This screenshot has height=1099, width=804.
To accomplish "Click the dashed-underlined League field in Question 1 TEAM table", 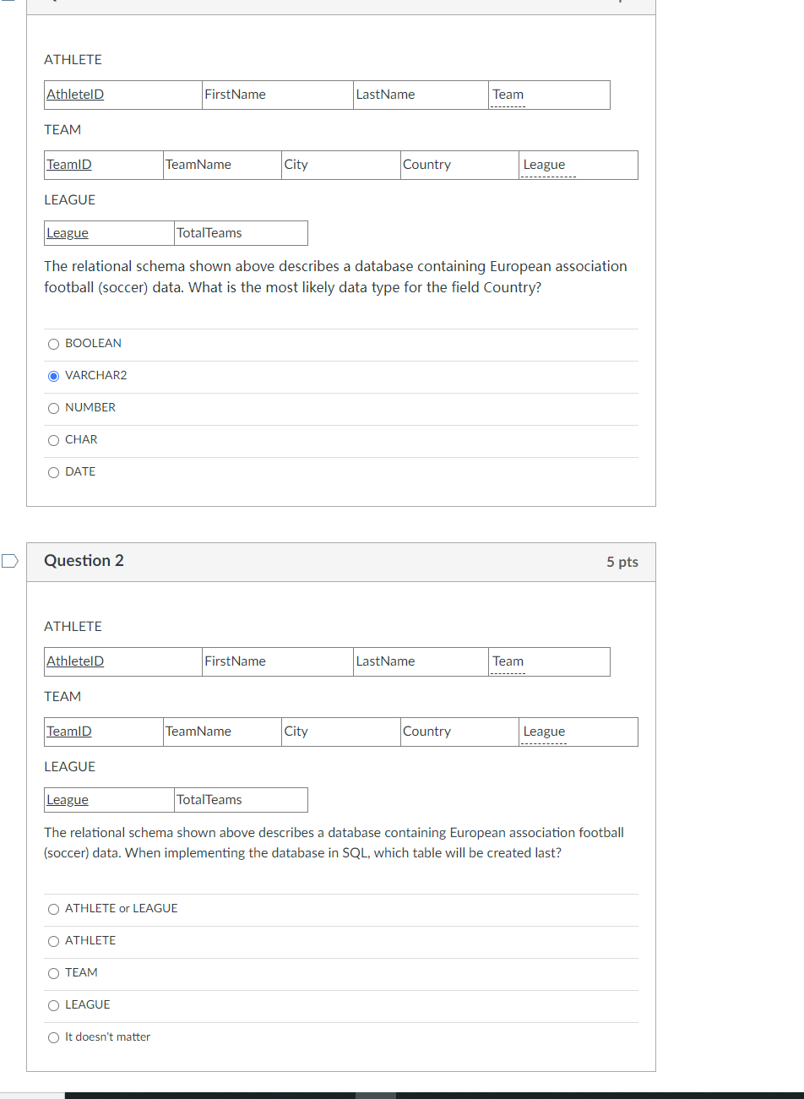I will click(544, 165).
